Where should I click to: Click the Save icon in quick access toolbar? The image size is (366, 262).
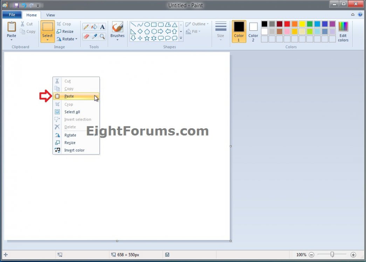tap(16, 5)
